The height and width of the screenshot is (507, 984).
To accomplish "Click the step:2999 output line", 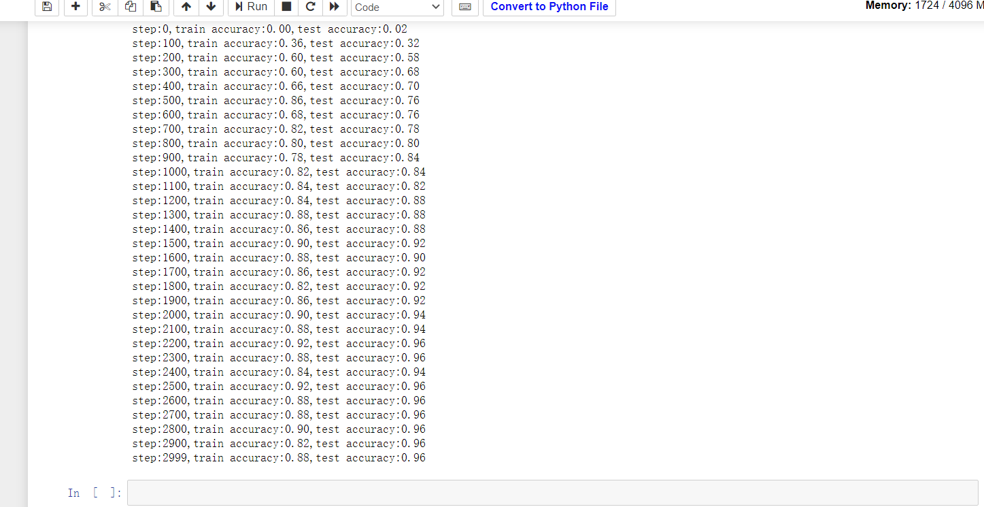I will tap(279, 458).
